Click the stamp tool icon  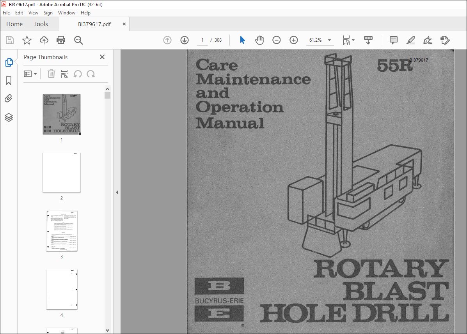(x=445, y=40)
